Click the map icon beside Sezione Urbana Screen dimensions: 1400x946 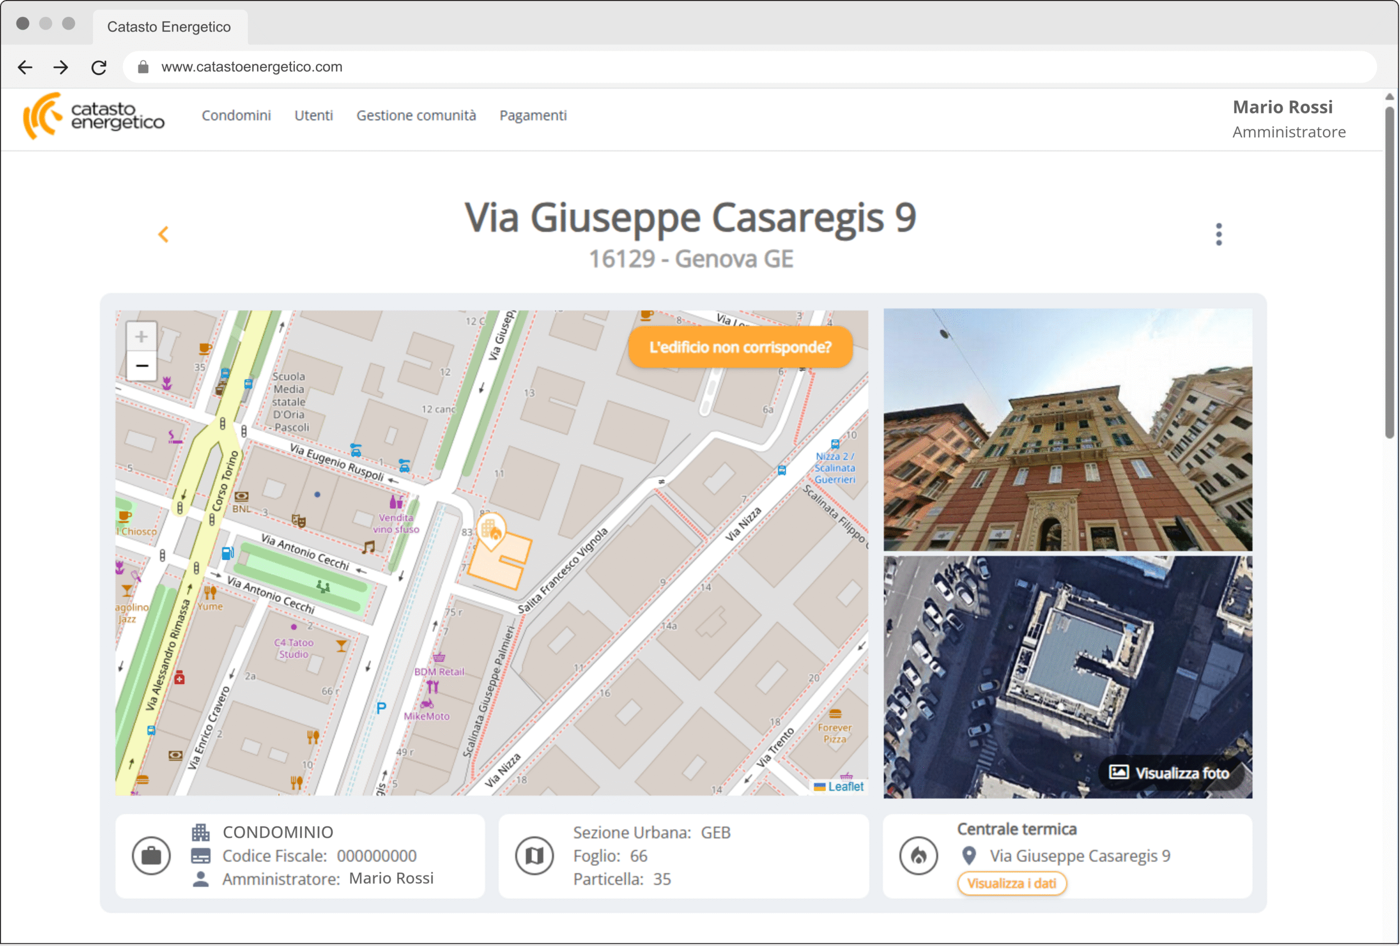click(x=534, y=855)
